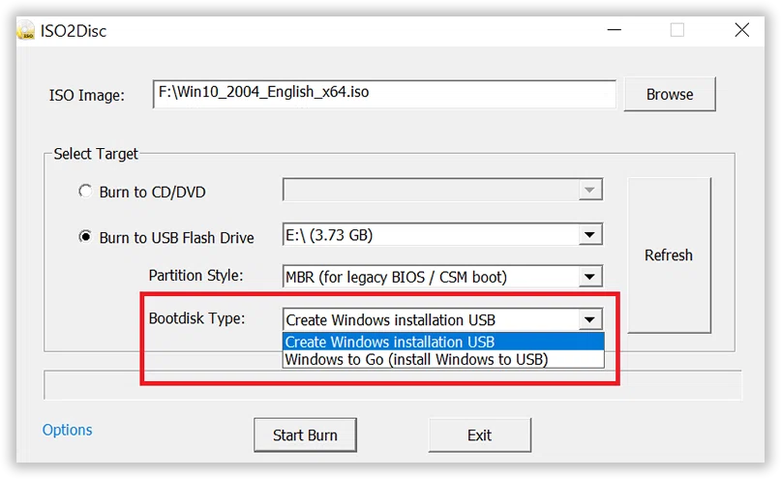Click the Browse button
Image resolution: width=781 pixels, height=479 pixels.
pyautogui.click(x=670, y=94)
